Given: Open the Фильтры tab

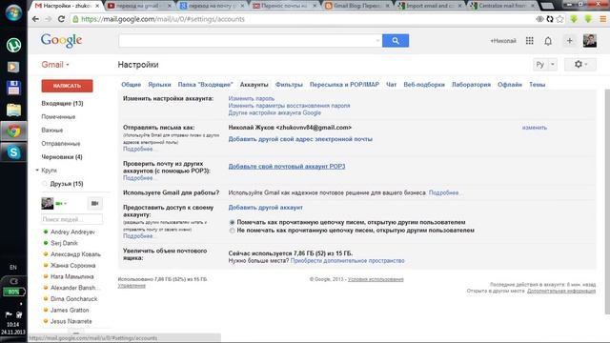Looking at the screenshot, I should 289,85.
